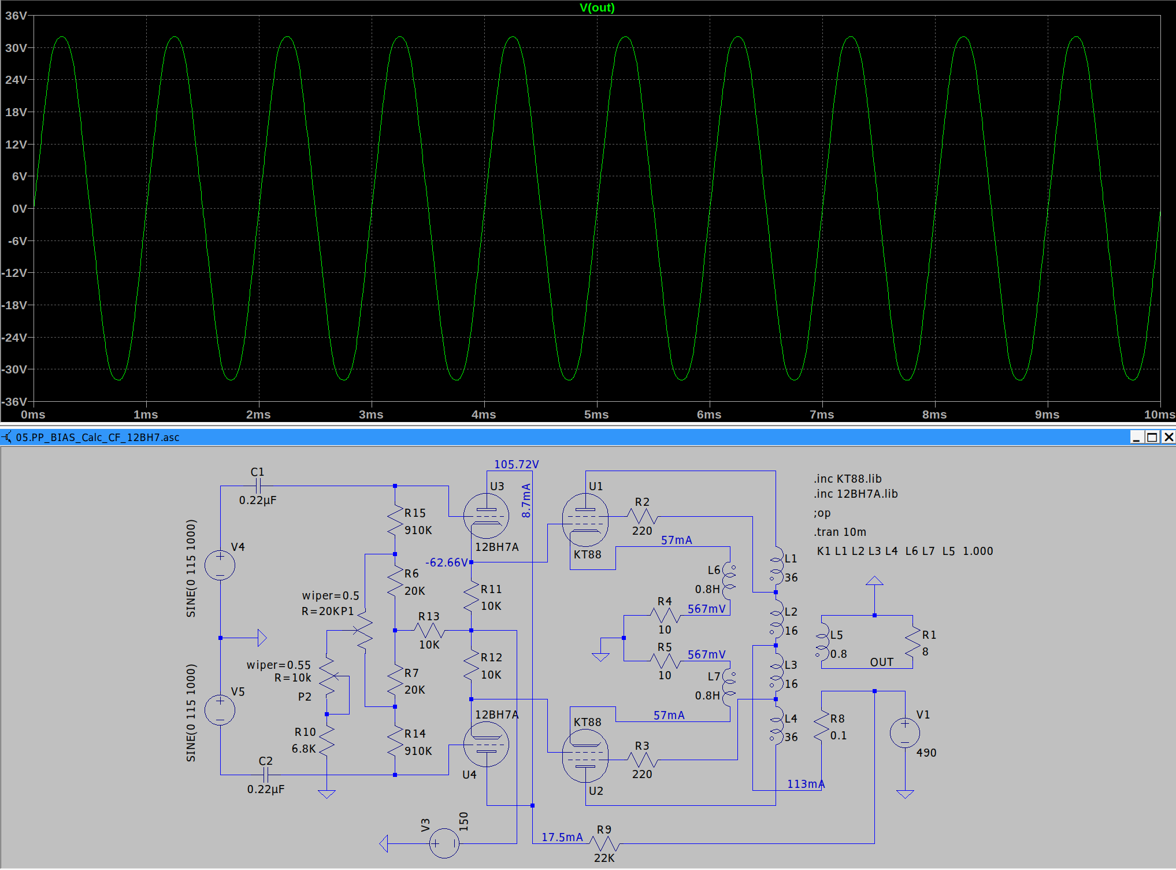Click the .inc 12BH7A.lib directive

click(x=856, y=494)
